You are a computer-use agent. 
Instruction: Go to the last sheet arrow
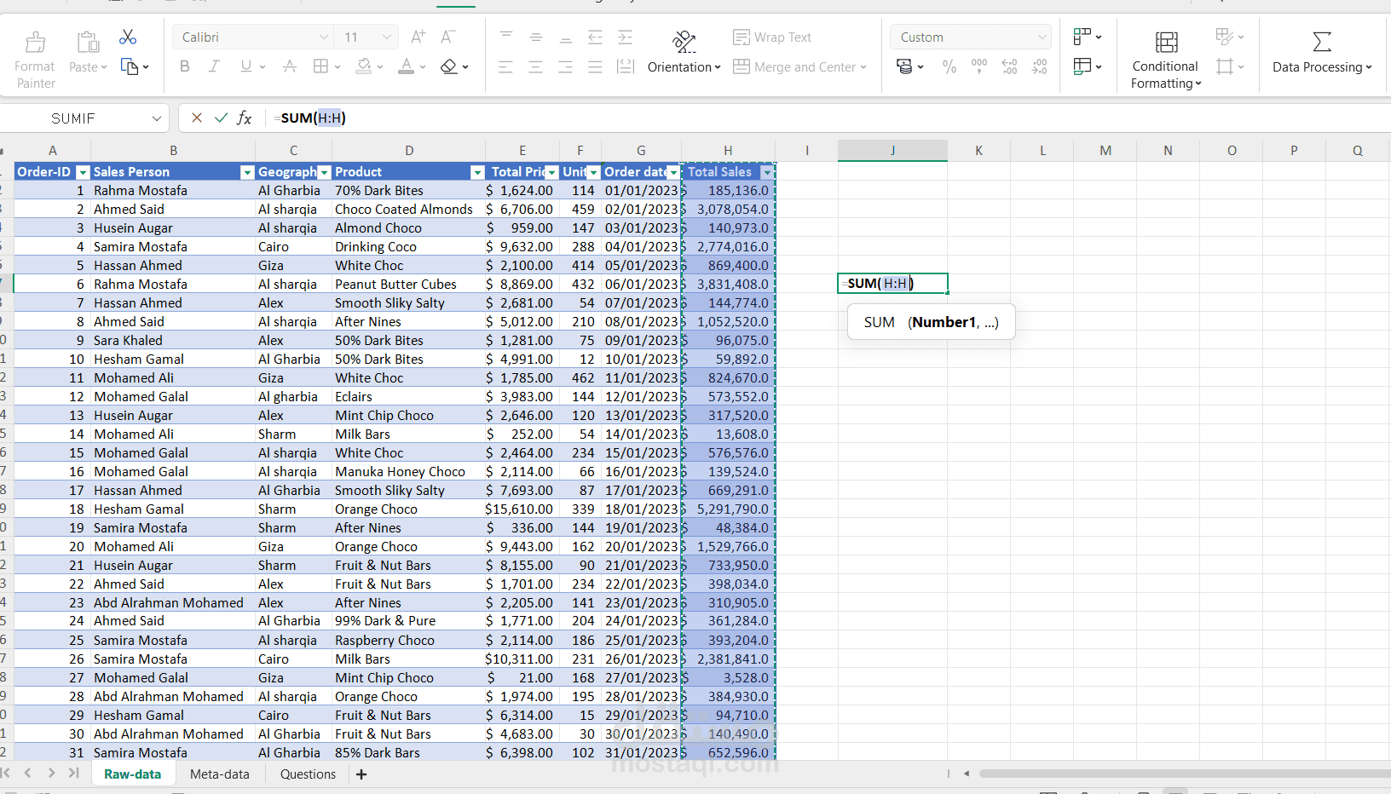(x=74, y=773)
